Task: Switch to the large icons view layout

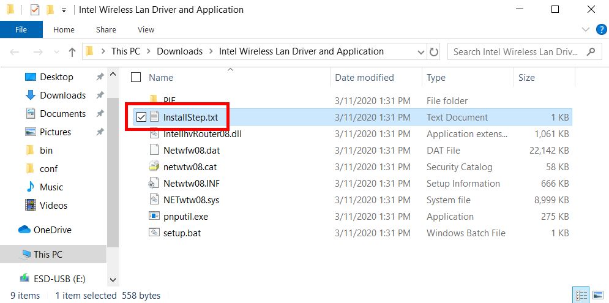Action: 598,294
